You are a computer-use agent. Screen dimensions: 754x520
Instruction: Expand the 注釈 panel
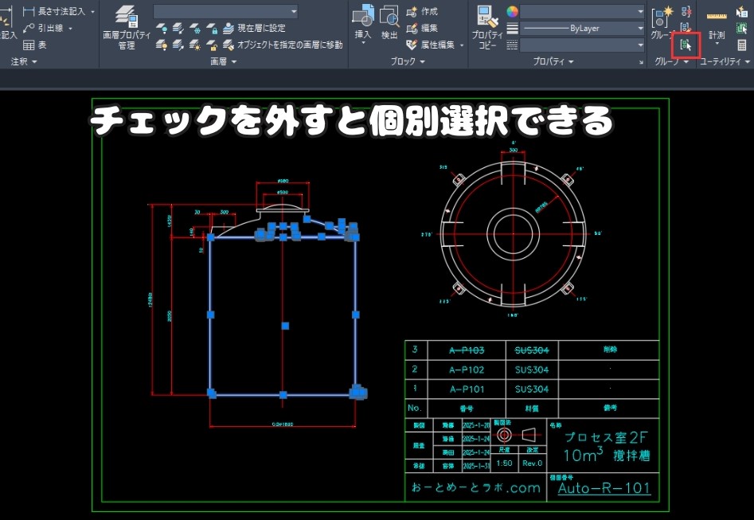[x=24, y=61]
